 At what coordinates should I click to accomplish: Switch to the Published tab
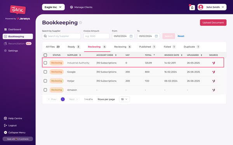pos(148,47)
